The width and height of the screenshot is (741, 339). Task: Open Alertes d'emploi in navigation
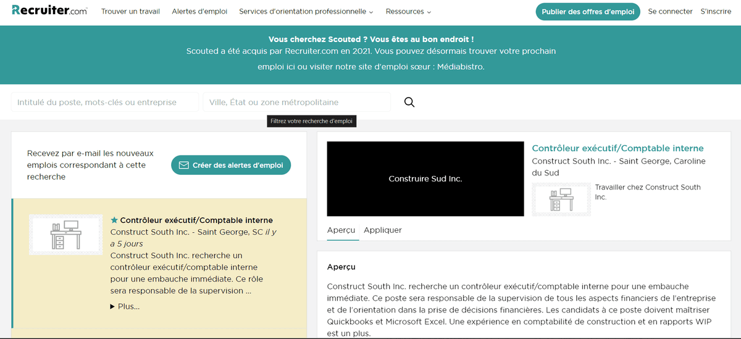coord(199,12)
